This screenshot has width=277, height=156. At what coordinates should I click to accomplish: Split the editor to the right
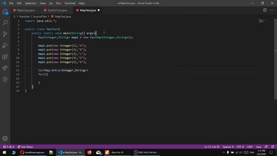[x=264, y=10]
